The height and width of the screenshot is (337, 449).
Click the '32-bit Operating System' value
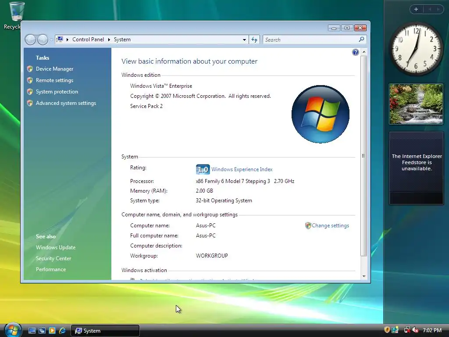point(224,201)
